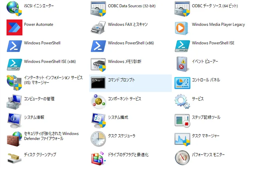Select the タスク スケジューラ clock icon
The height and width of the screenshot is (170, 262).
point(98,139)
